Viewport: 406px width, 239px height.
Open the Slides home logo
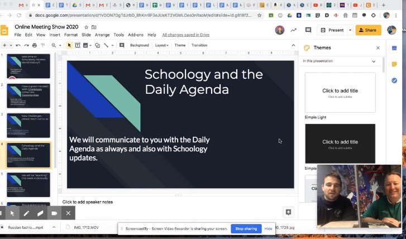(4, 30)
